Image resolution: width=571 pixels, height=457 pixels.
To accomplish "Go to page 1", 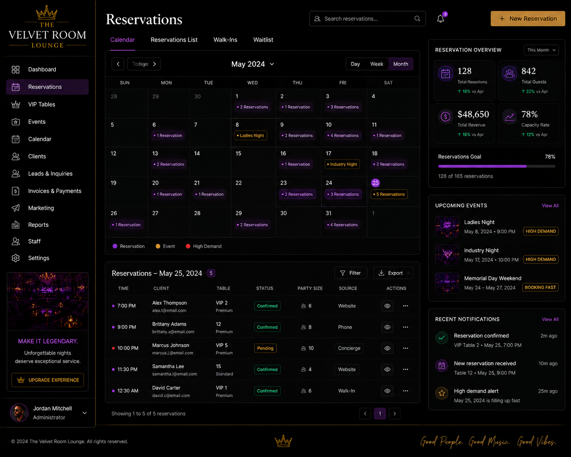I will coord(380,414).
